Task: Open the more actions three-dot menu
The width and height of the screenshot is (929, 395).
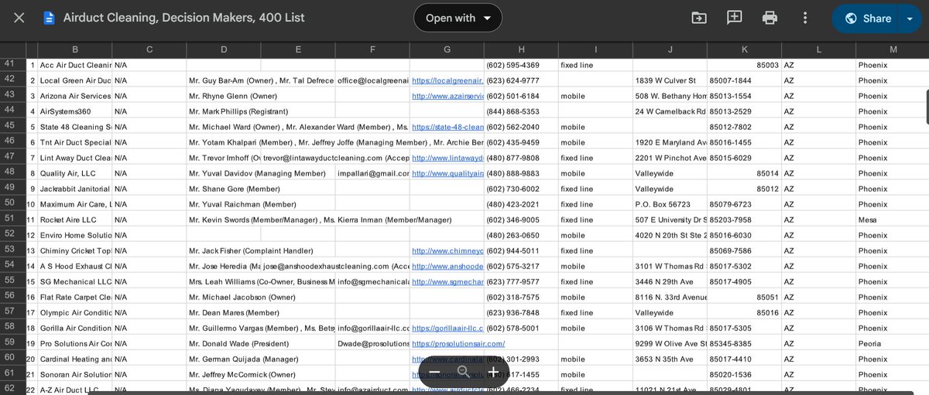Action: 805,18
